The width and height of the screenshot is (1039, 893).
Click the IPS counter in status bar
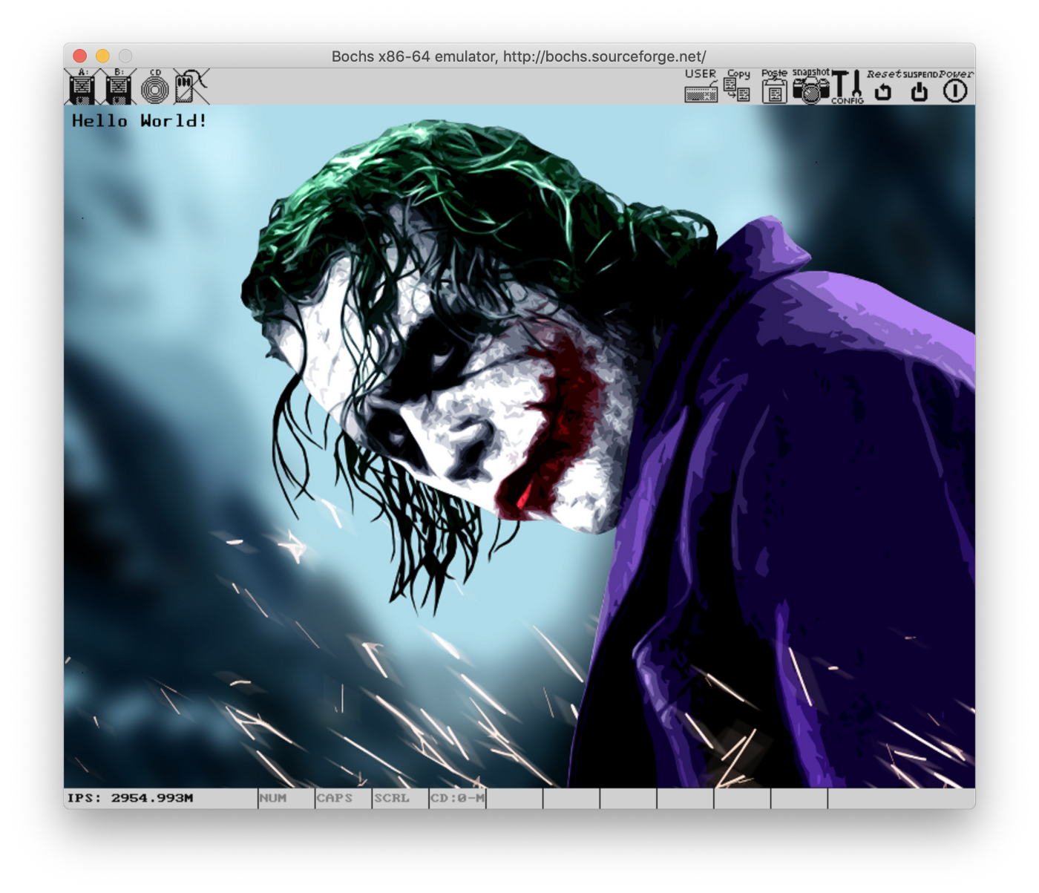click(130, 798)
